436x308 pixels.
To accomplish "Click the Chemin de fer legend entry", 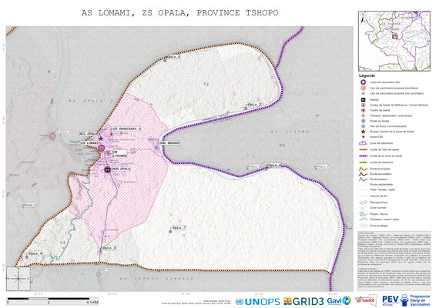I will coord(373,196).
